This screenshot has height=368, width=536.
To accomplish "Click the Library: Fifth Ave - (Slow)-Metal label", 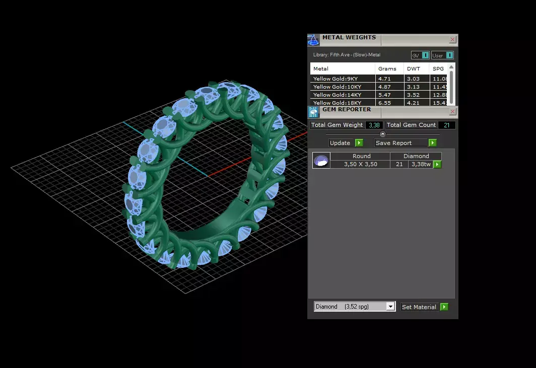I will tap(347, 55).
